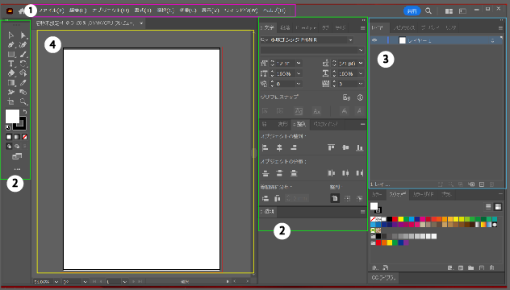Switch to the カラーガイド tab
The width and height of the screenshot is (510, 290).
click(423, 194)
